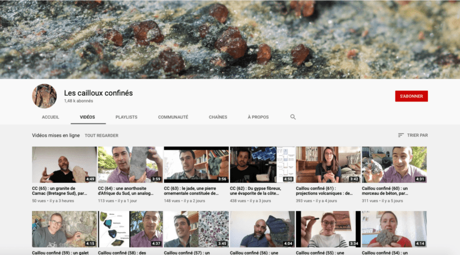This screenshot has height=255, width=460.
Task: Click the Tout regarder link
Action: click(102, 136)
